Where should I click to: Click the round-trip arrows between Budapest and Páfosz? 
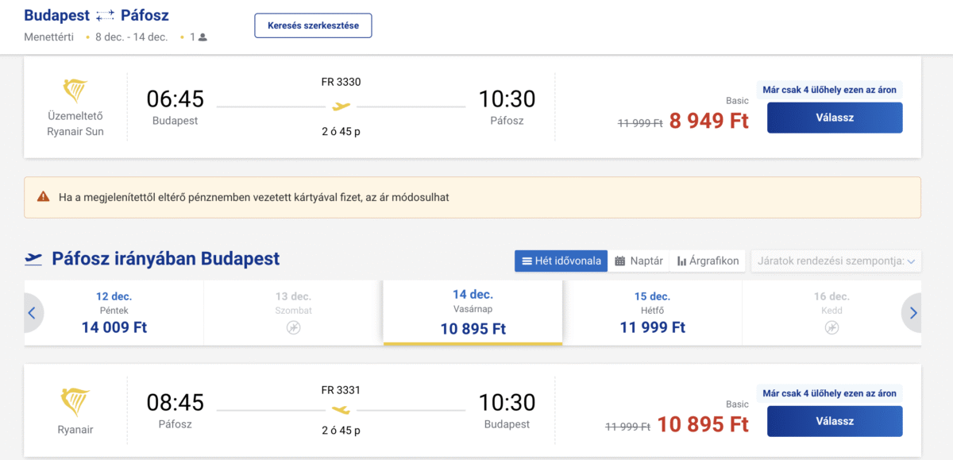(x=105, y=16)
